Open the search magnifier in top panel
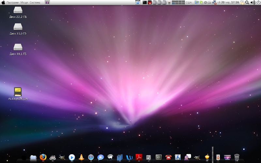 pos(247,2)
